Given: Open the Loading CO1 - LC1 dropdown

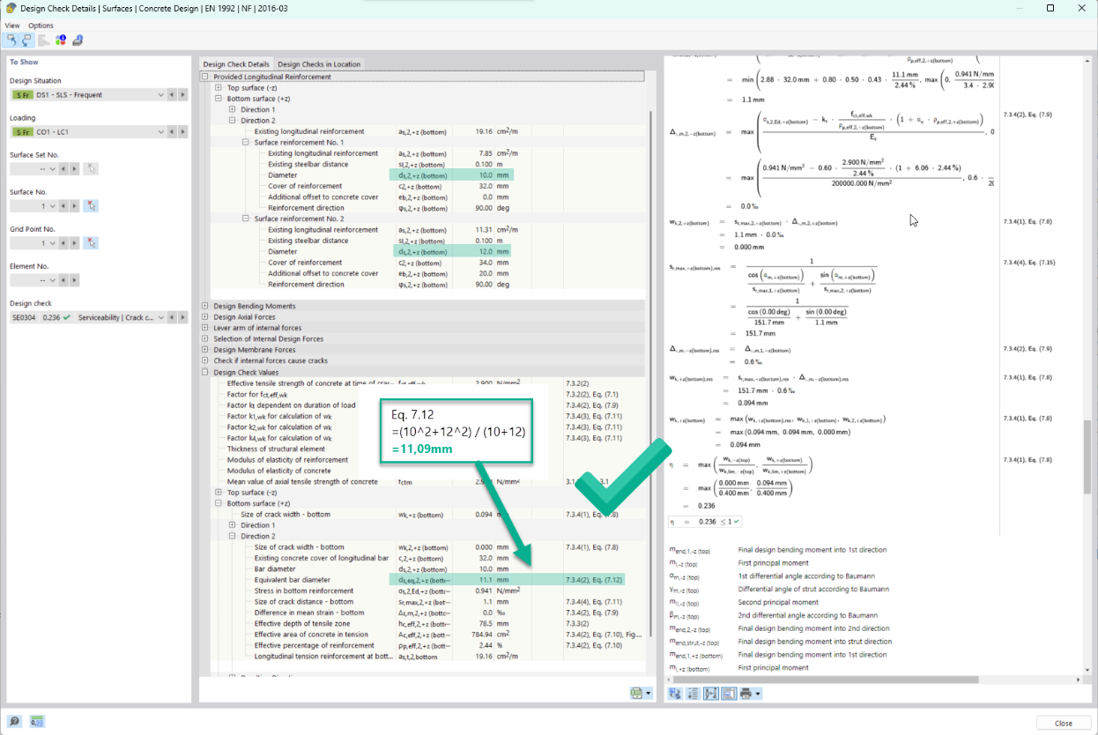Looking at the screenshot, I should (x=160, y=131).
